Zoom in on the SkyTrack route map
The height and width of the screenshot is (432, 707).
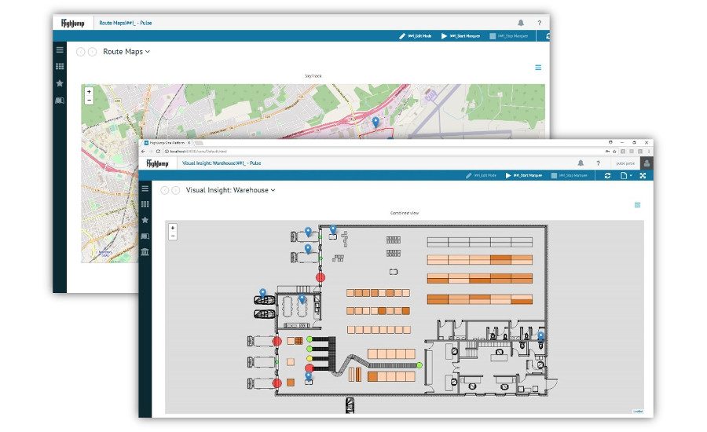tap(89, 92)
